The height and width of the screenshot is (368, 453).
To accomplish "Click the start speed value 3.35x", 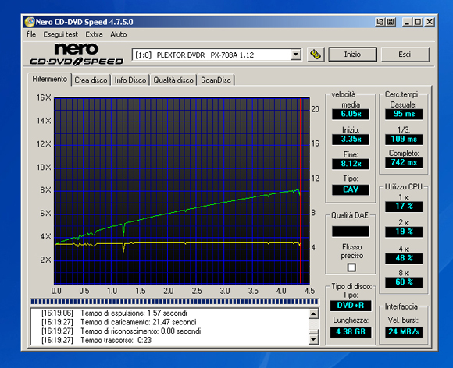I will point(351,140).
